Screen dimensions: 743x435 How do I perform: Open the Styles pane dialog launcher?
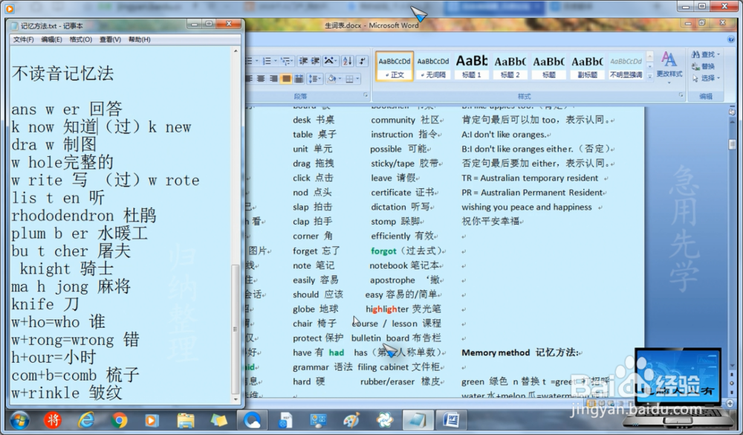(x=681, y=95)
